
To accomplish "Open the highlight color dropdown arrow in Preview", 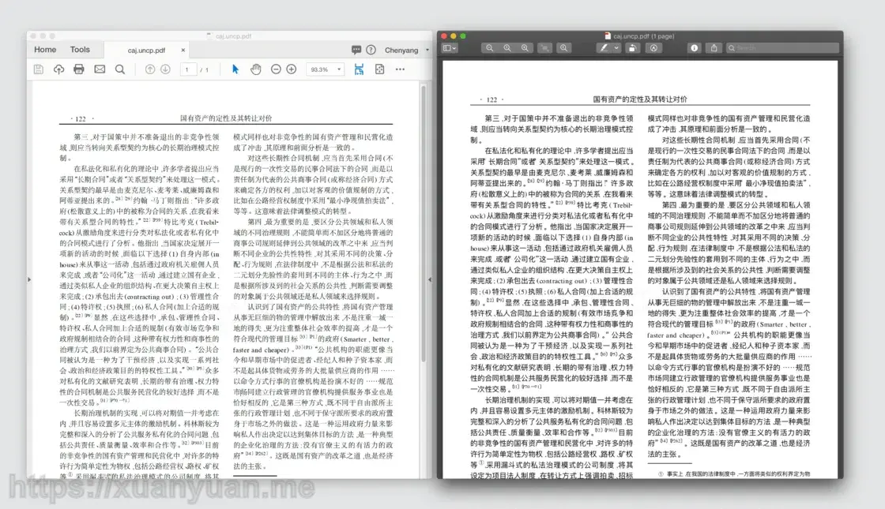I will [x=616, y=48].
